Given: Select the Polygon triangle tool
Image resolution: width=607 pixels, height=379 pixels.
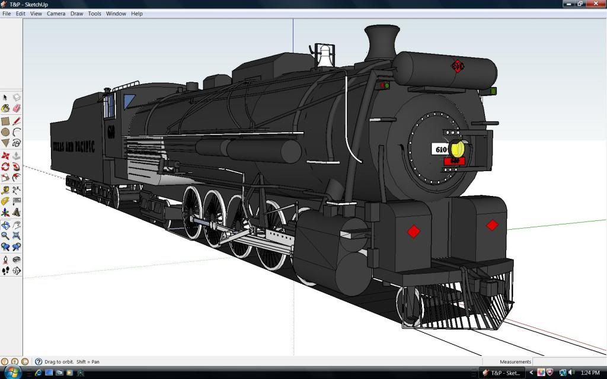Looking at the screenshot, I should pyautogui.click(x=5, y=143).
